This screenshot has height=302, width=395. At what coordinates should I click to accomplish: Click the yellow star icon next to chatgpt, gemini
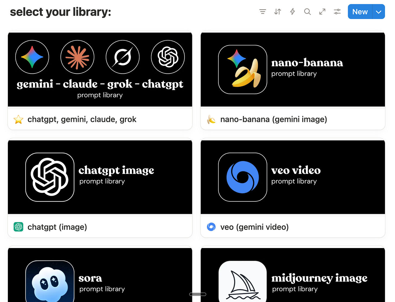(x=18, y=119)
